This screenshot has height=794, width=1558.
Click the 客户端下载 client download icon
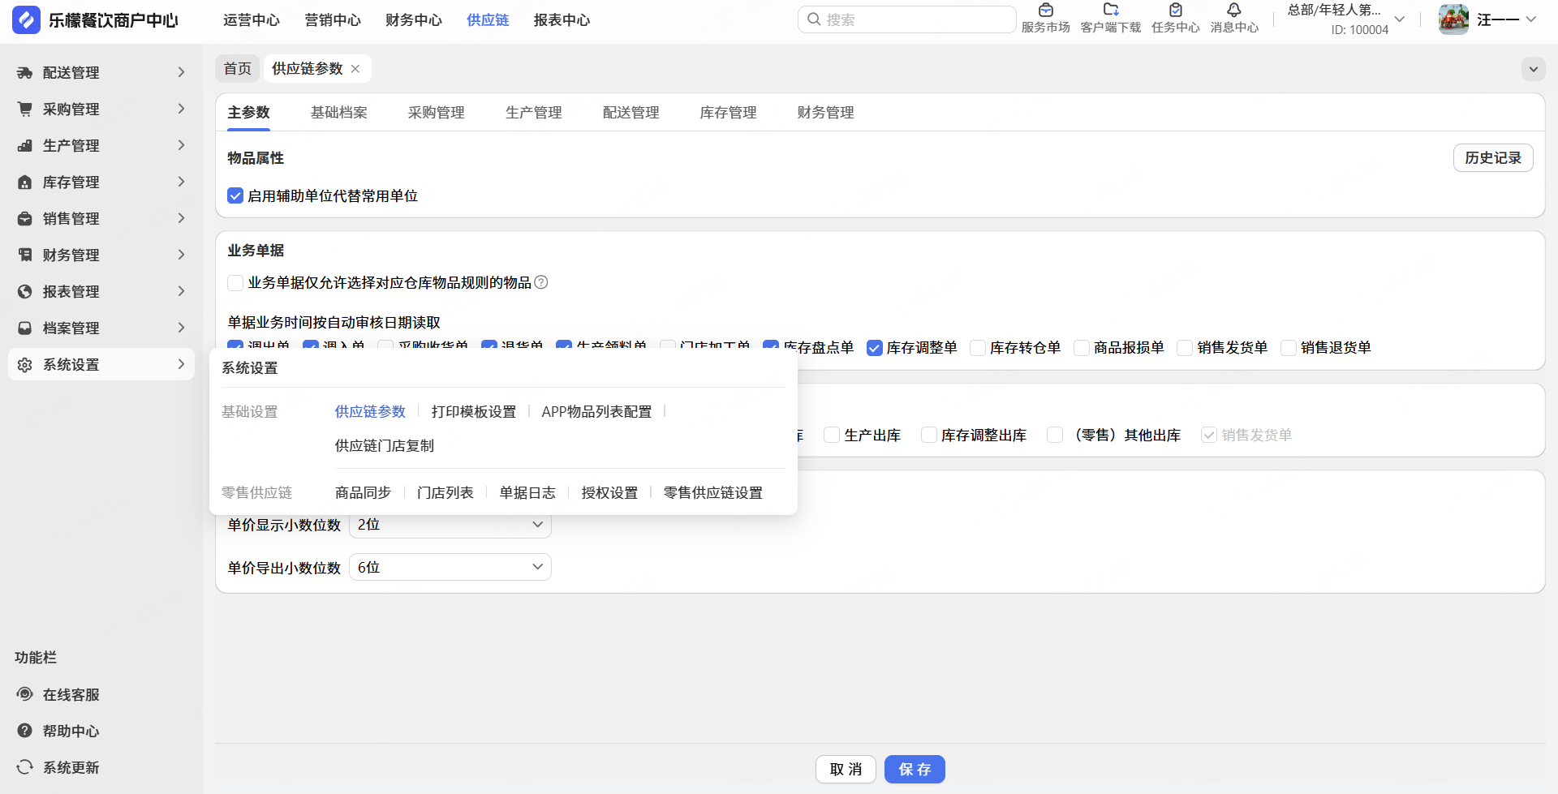click(1110, 11)
